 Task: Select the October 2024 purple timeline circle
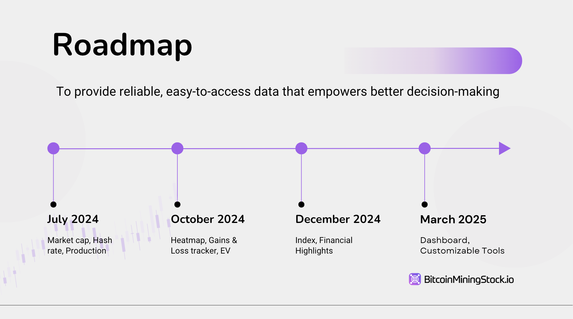coord(177,149)
